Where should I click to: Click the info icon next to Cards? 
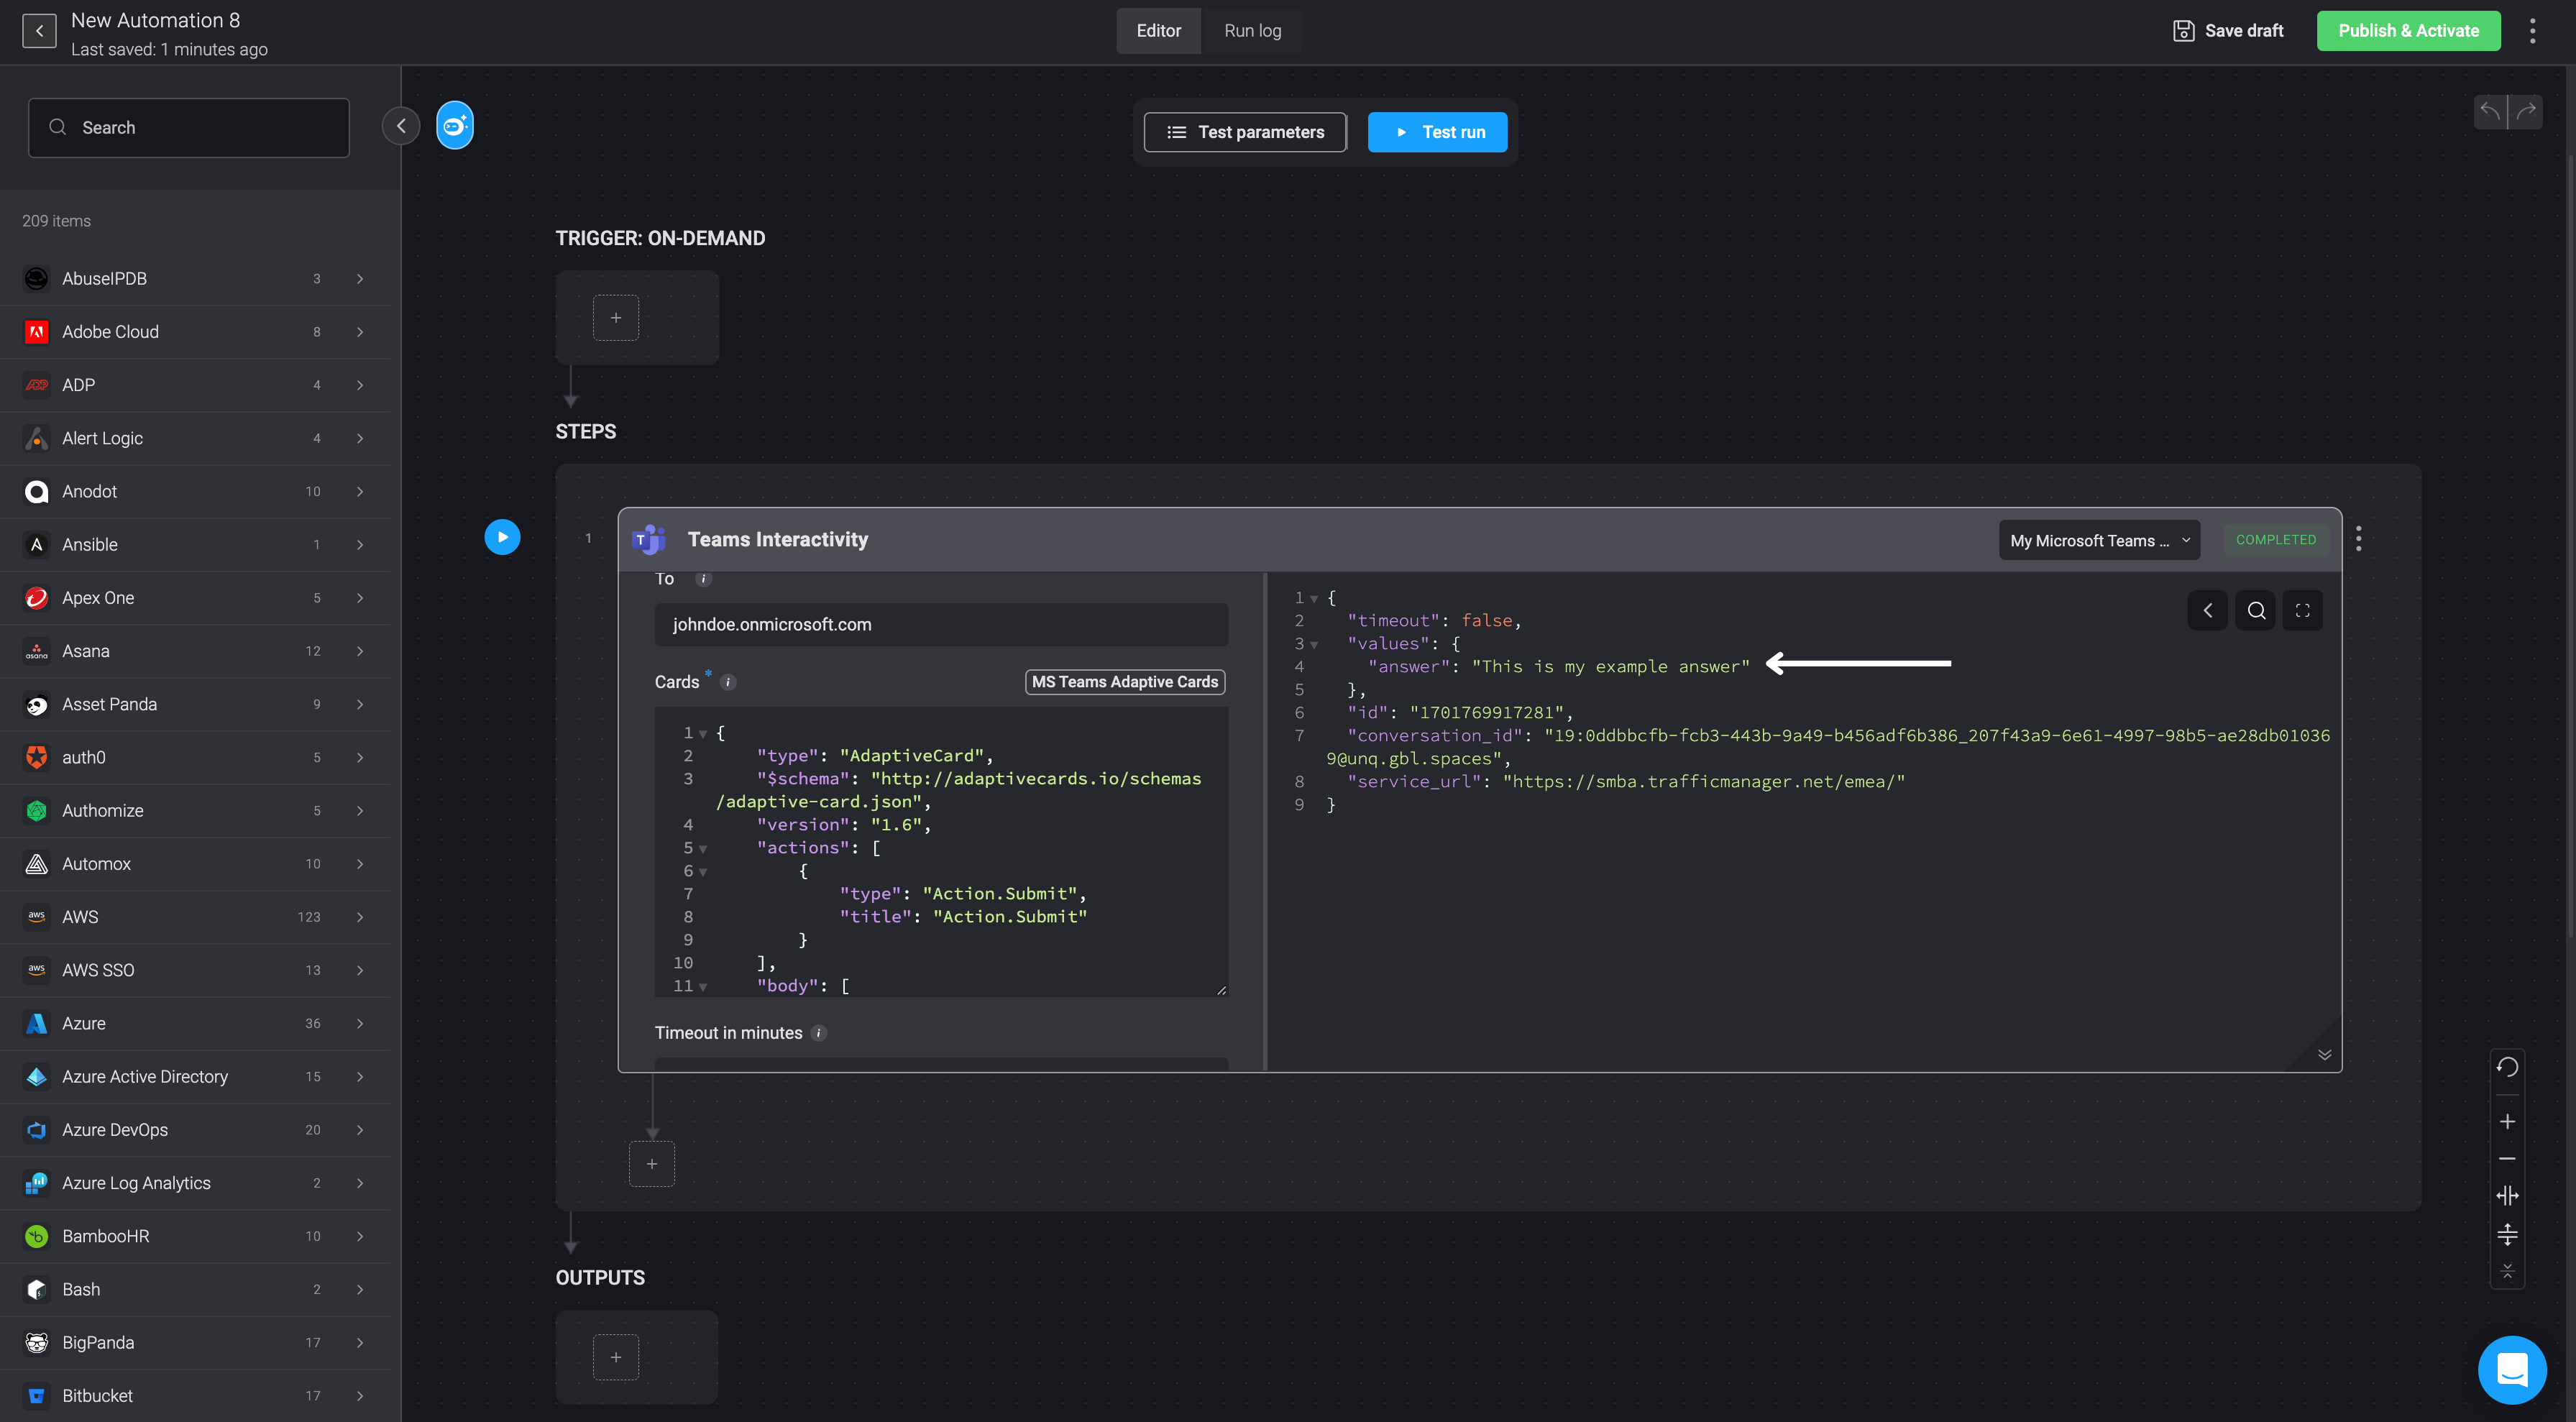(728, 682)
